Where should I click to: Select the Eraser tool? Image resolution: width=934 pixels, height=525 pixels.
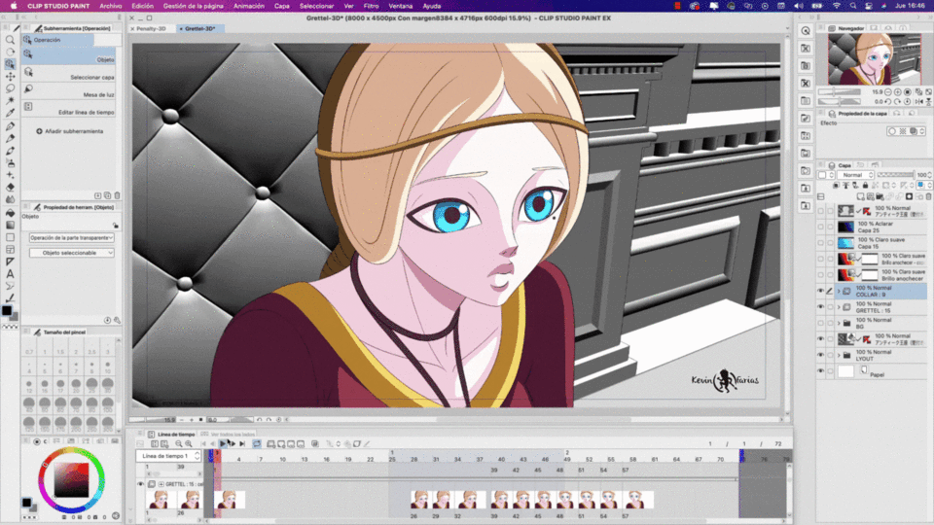[10, 187]
